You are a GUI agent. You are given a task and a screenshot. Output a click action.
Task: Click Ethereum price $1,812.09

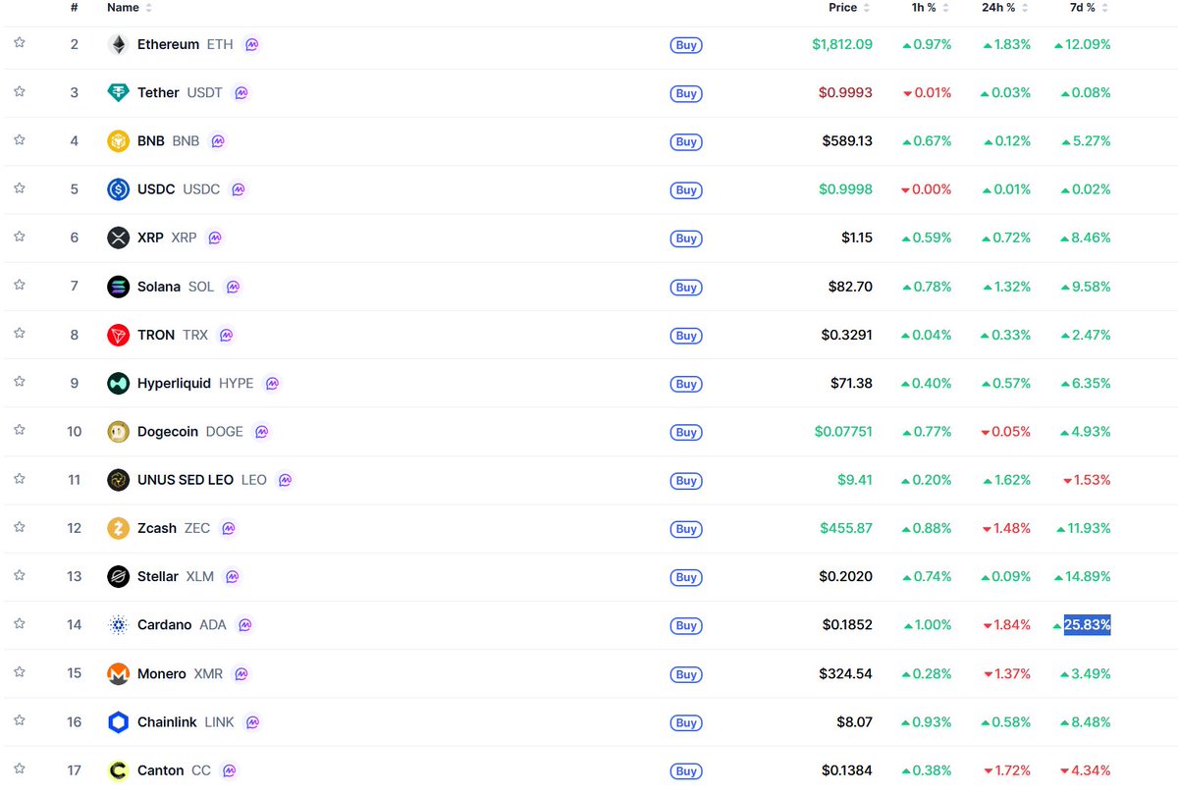click(x=842, y=44)
